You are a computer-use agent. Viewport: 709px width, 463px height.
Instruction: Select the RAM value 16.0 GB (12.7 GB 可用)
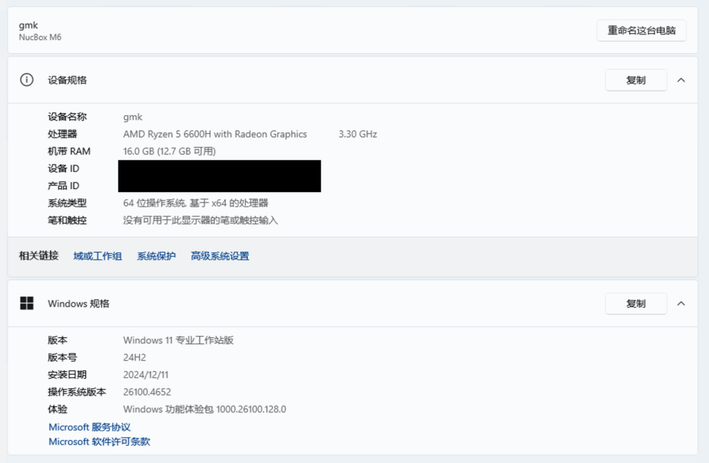click(x=170, y=151)
